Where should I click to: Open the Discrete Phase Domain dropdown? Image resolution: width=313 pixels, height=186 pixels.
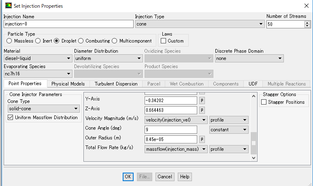point(249,58)
